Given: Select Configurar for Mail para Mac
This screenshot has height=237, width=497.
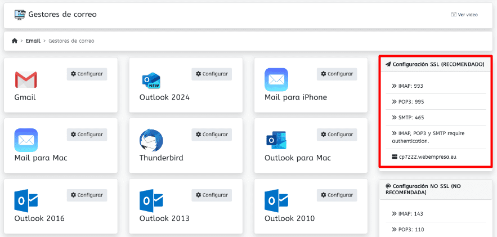Looking at the screenshot, I should [87, 135].
